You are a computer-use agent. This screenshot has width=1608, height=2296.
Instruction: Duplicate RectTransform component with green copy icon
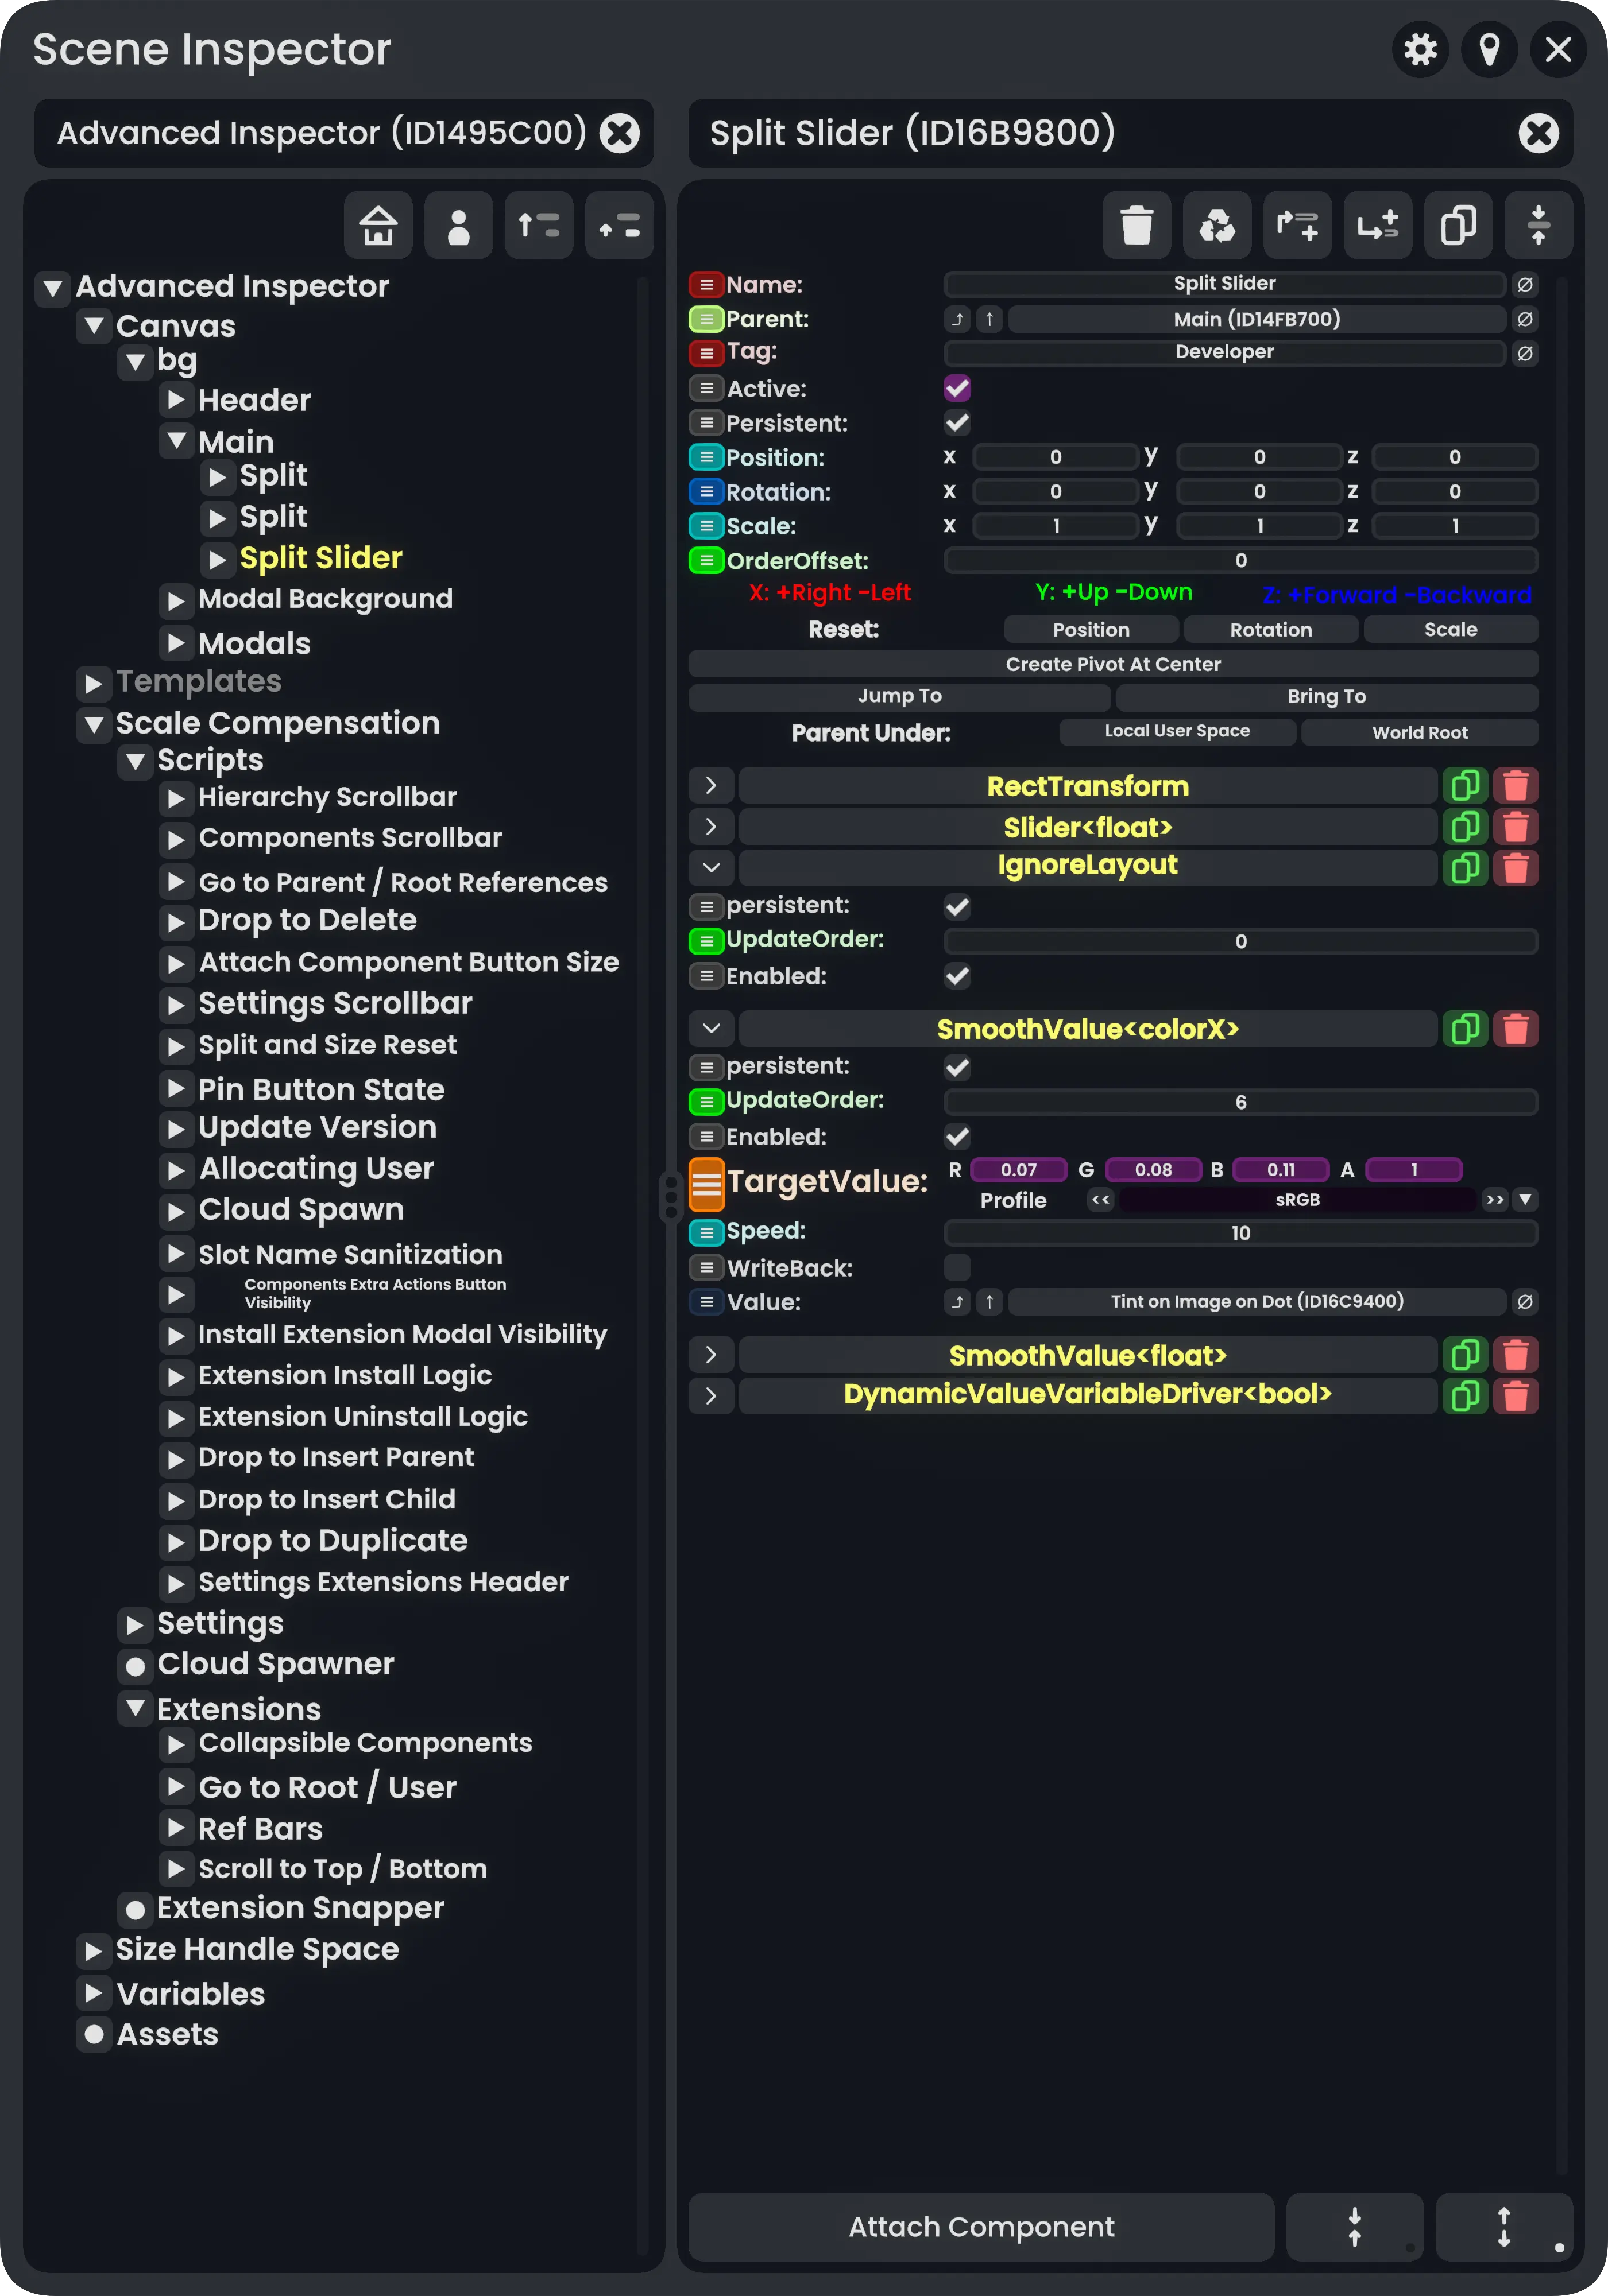point(1465,786)
